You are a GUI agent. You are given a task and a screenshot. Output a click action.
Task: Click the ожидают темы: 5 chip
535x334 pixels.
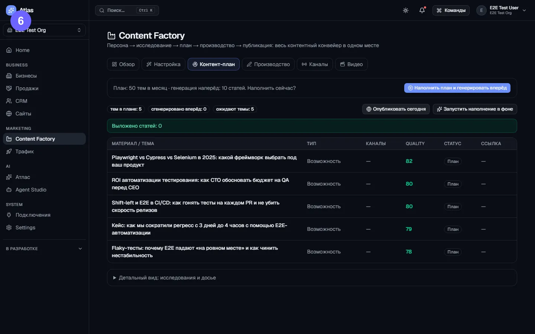[x=235, y=109]
